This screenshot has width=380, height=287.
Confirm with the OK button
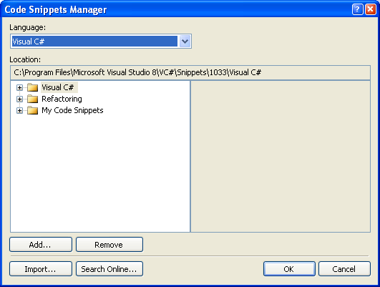point(289,269)
